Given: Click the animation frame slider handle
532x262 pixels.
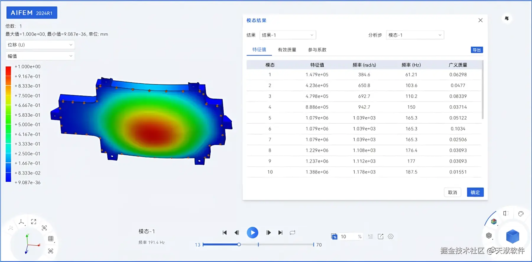Looking at the screenshot, I should click(239, 245).
